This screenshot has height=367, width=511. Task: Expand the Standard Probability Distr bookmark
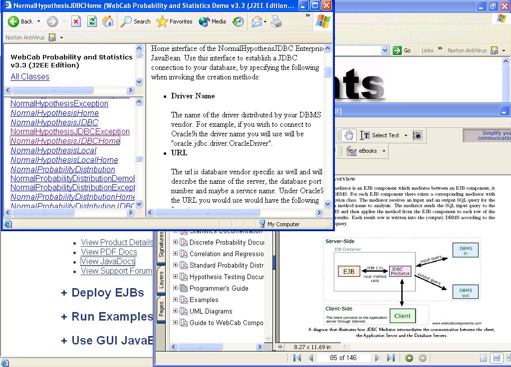[175, 265]
